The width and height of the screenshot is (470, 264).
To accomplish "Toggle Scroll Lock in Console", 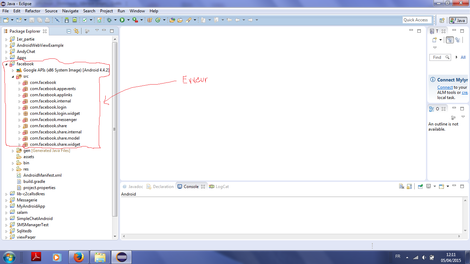I will coord(409,186).
